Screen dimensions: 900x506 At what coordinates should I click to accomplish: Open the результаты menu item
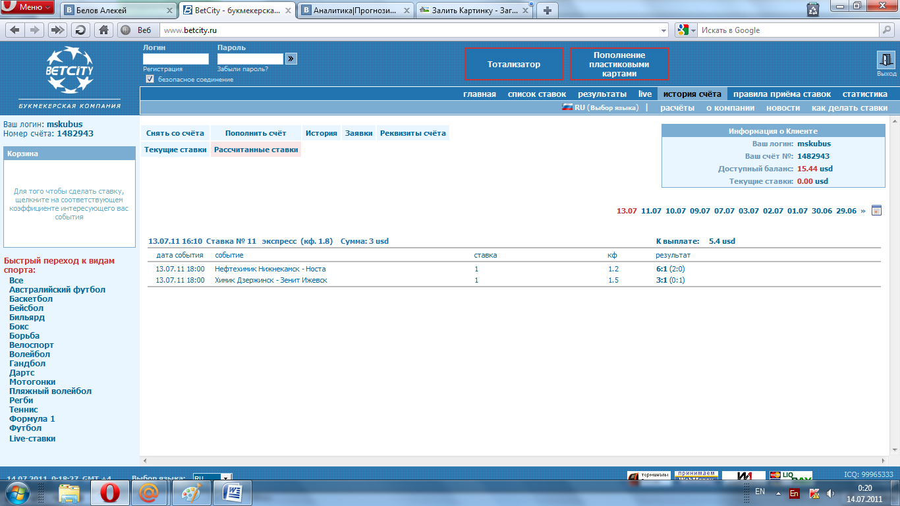tap(602, 94)
